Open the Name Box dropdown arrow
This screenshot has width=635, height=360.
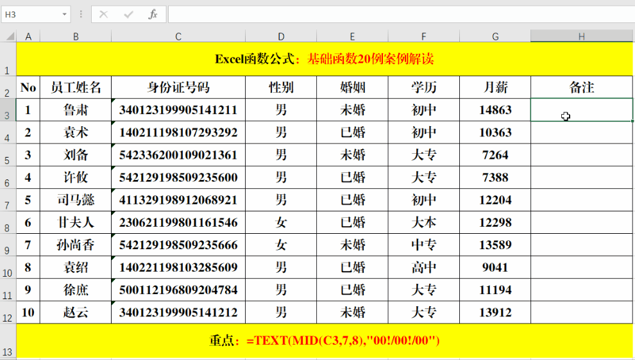[x=64, y=15]
